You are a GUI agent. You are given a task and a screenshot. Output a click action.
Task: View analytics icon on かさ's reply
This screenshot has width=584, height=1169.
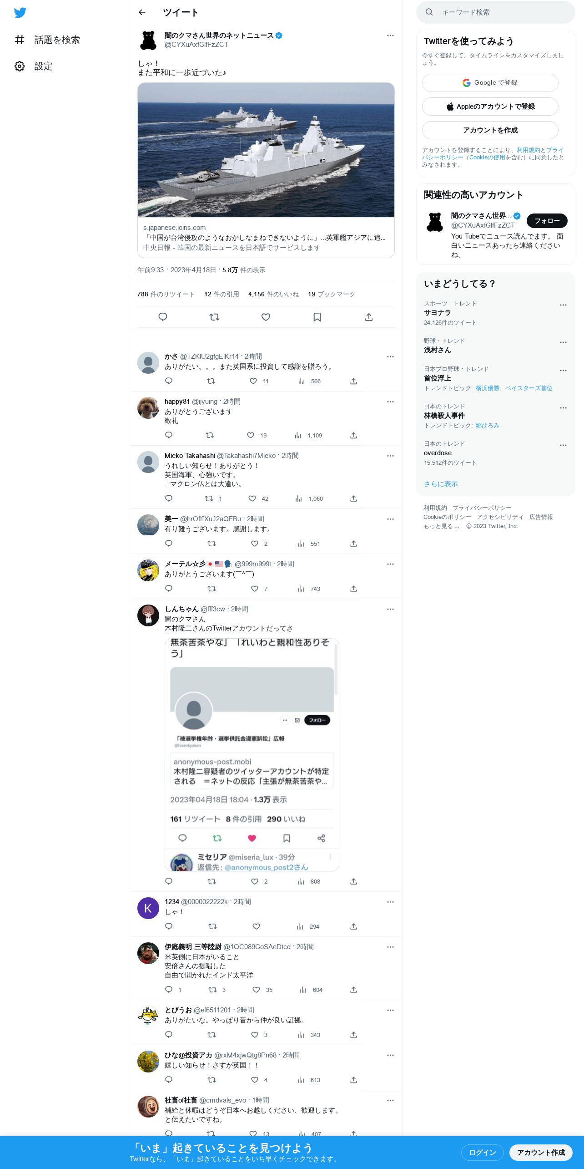point(302,381)
